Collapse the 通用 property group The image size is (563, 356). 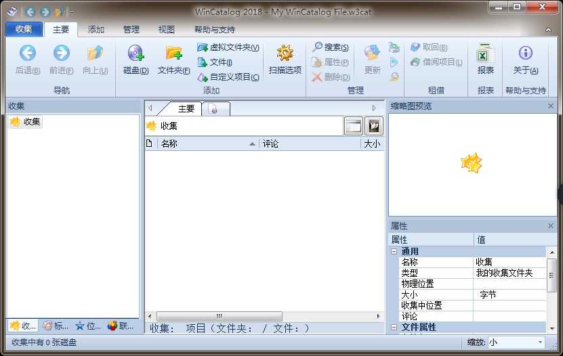click(x=394, y=251)
